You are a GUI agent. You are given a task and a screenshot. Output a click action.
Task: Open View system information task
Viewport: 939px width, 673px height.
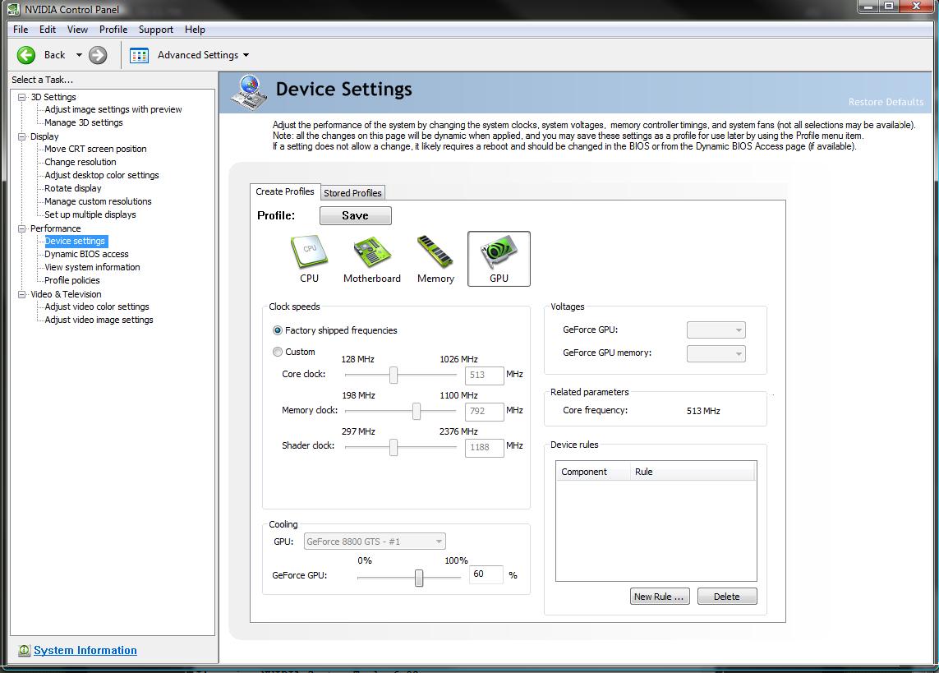tap(92, 268)
